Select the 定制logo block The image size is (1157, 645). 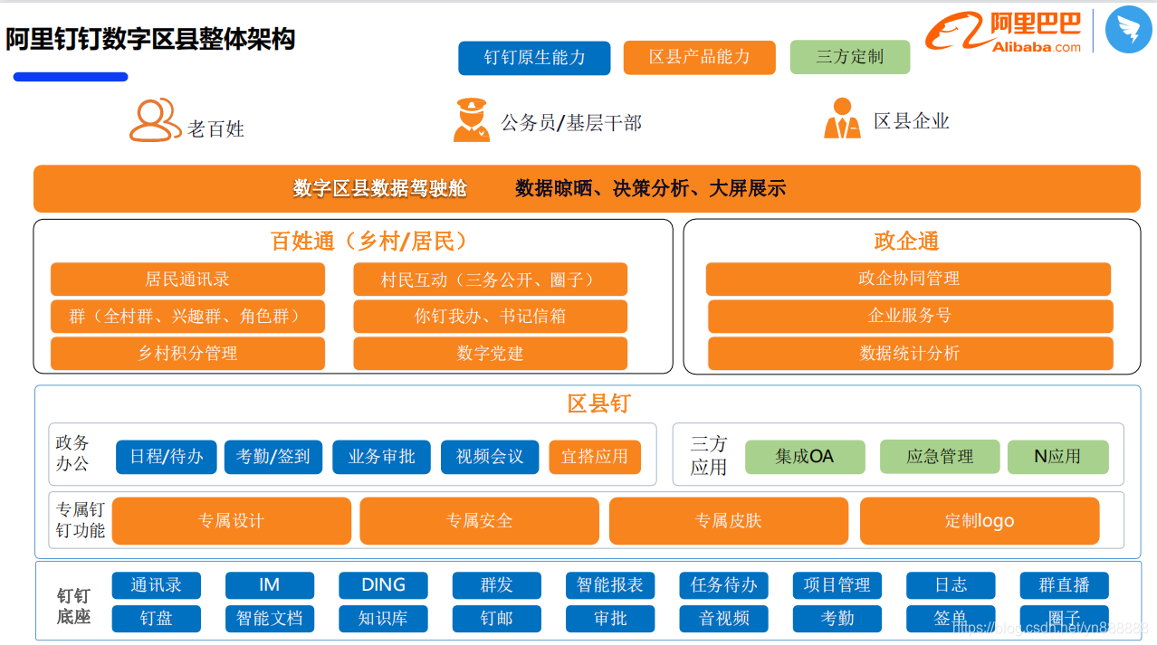tap(980, 521)
